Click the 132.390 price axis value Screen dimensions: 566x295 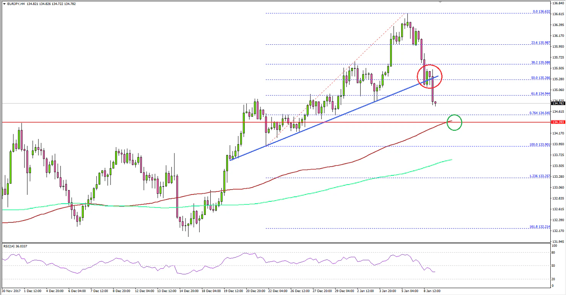coord(558,220)
